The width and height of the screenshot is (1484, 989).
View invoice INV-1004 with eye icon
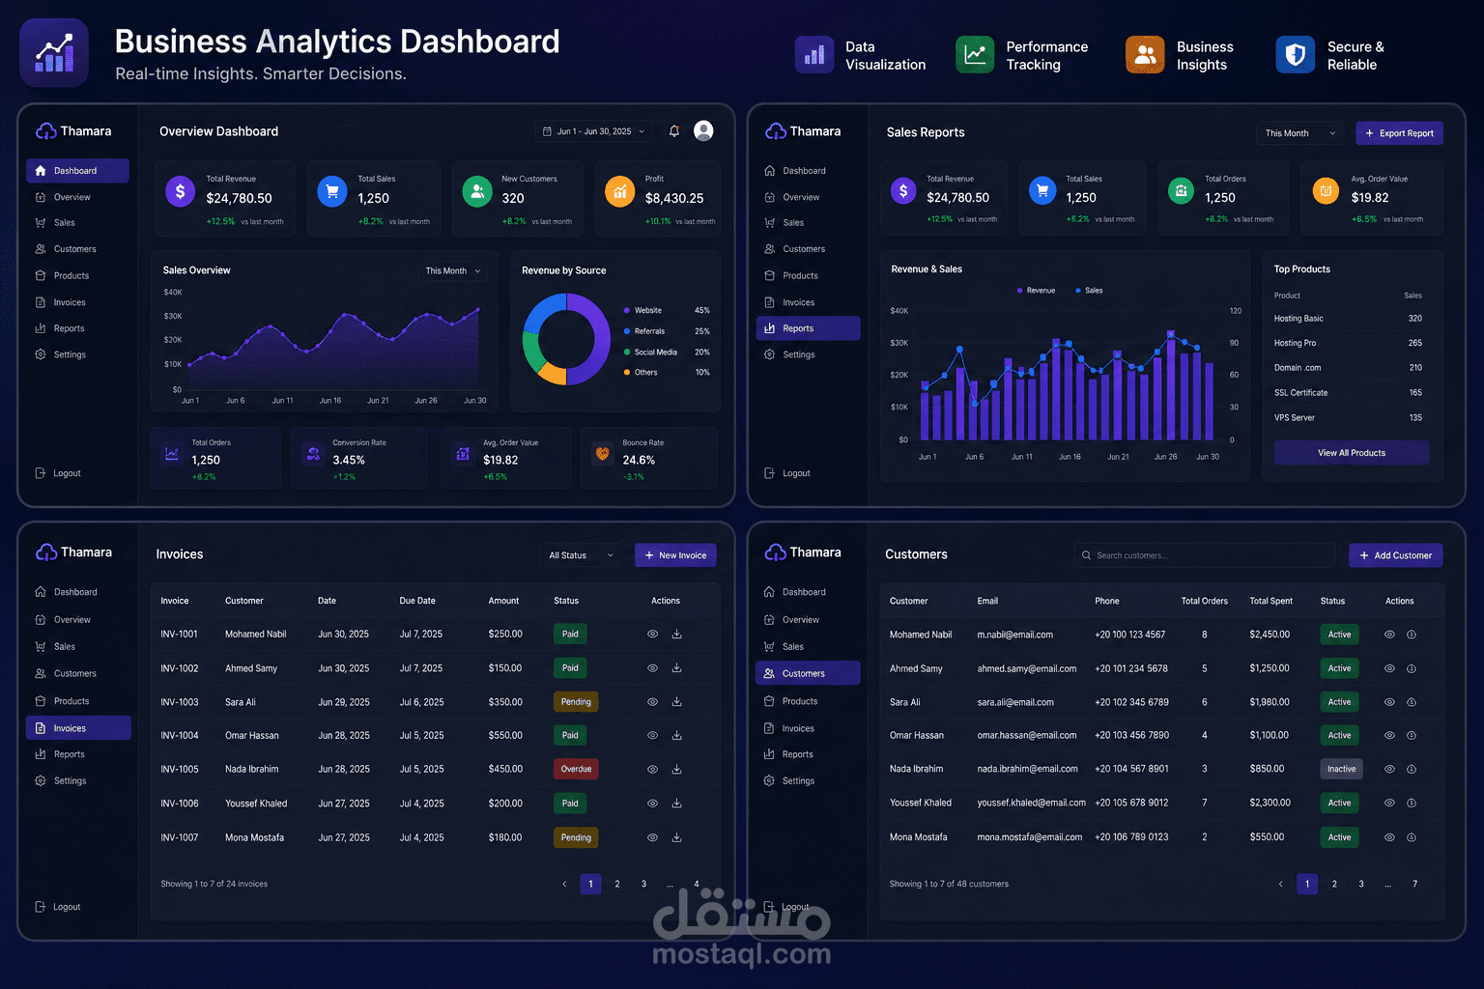(652, 736)
